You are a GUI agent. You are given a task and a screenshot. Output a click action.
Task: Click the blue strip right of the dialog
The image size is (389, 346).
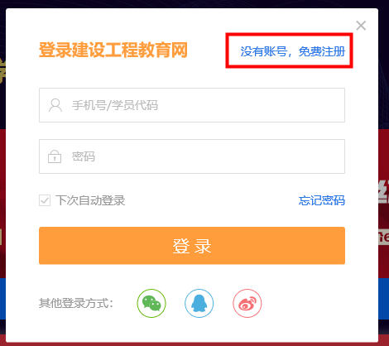[x=384, y=299]
